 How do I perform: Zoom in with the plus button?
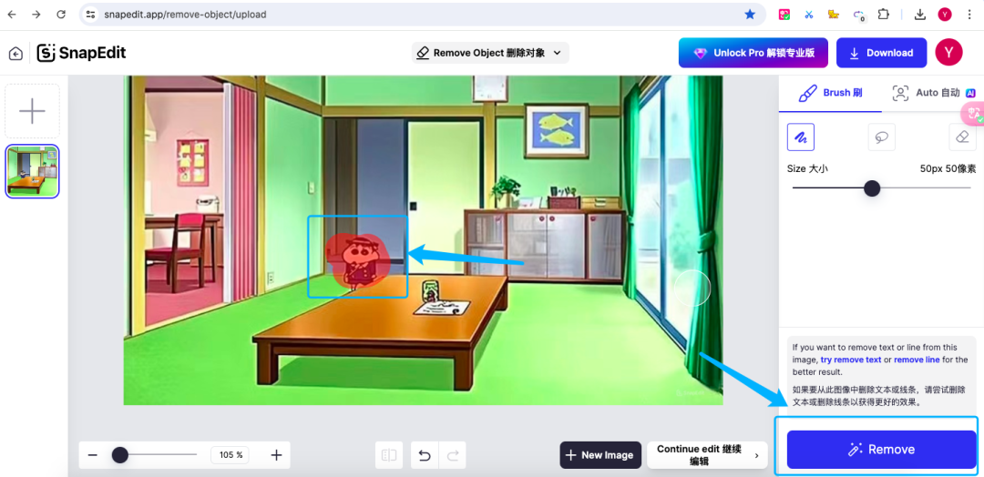point(276,455)
